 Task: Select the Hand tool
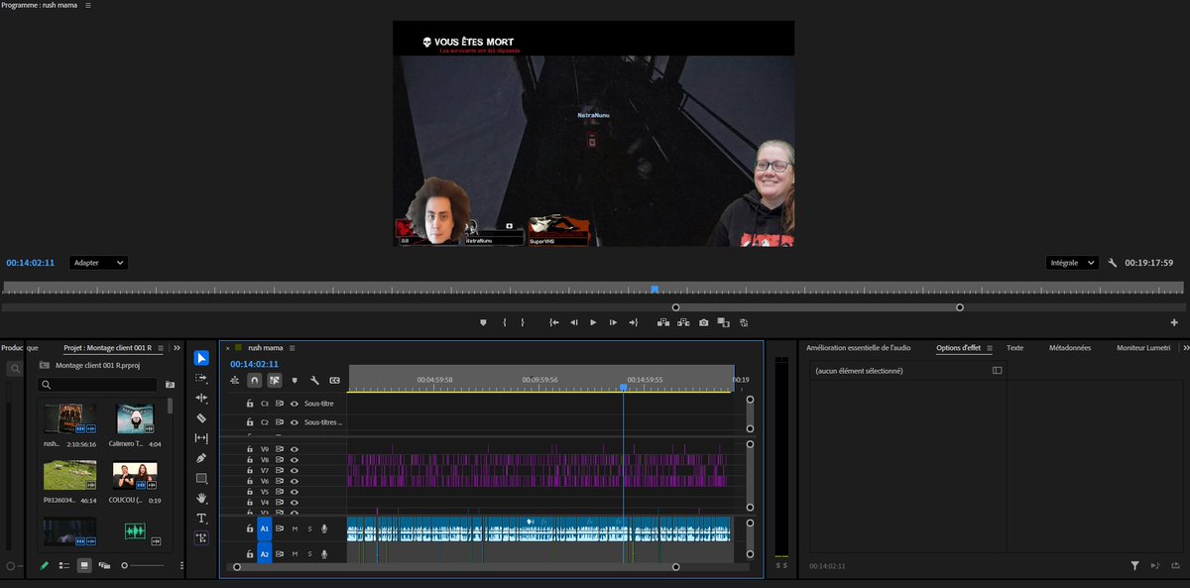click(x=201, y=498)
